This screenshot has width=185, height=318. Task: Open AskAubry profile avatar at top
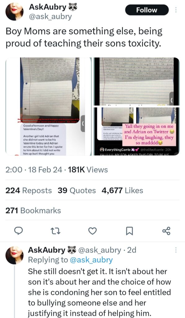(x=14, y=12)
